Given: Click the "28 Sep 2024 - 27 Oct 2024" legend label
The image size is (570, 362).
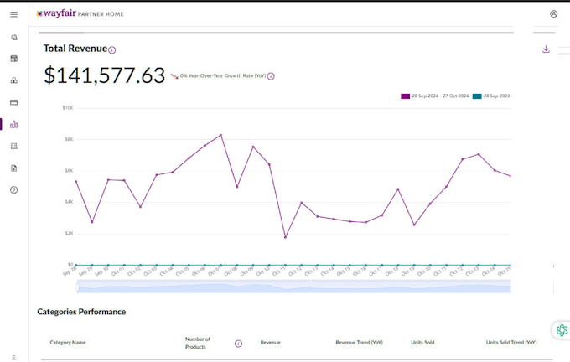Looking at the screenshot, I should coord(440,96).
